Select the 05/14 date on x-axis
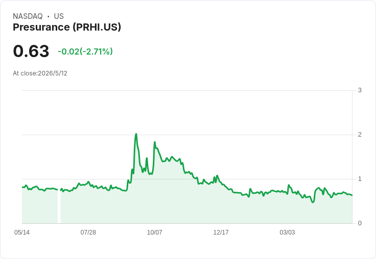This screenshot has width=376, height=259. (x=22, y=232)
